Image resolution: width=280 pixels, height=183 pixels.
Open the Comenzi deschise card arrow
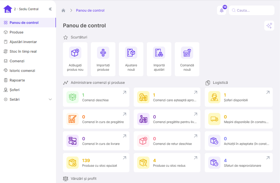point(124,93)
